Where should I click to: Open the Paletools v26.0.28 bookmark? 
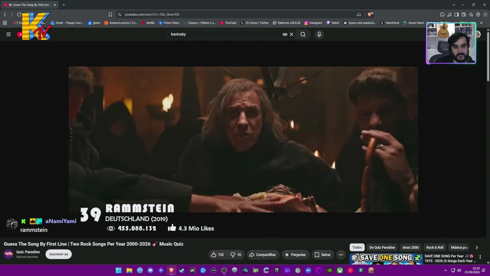tap(286, 23)
